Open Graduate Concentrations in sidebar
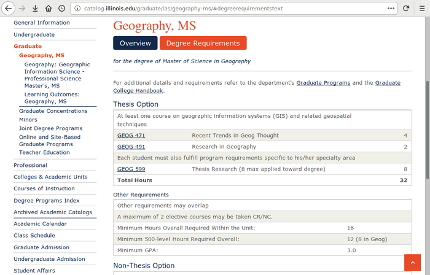This screenshot has width=430, height=275. click(x=53, y=111)
